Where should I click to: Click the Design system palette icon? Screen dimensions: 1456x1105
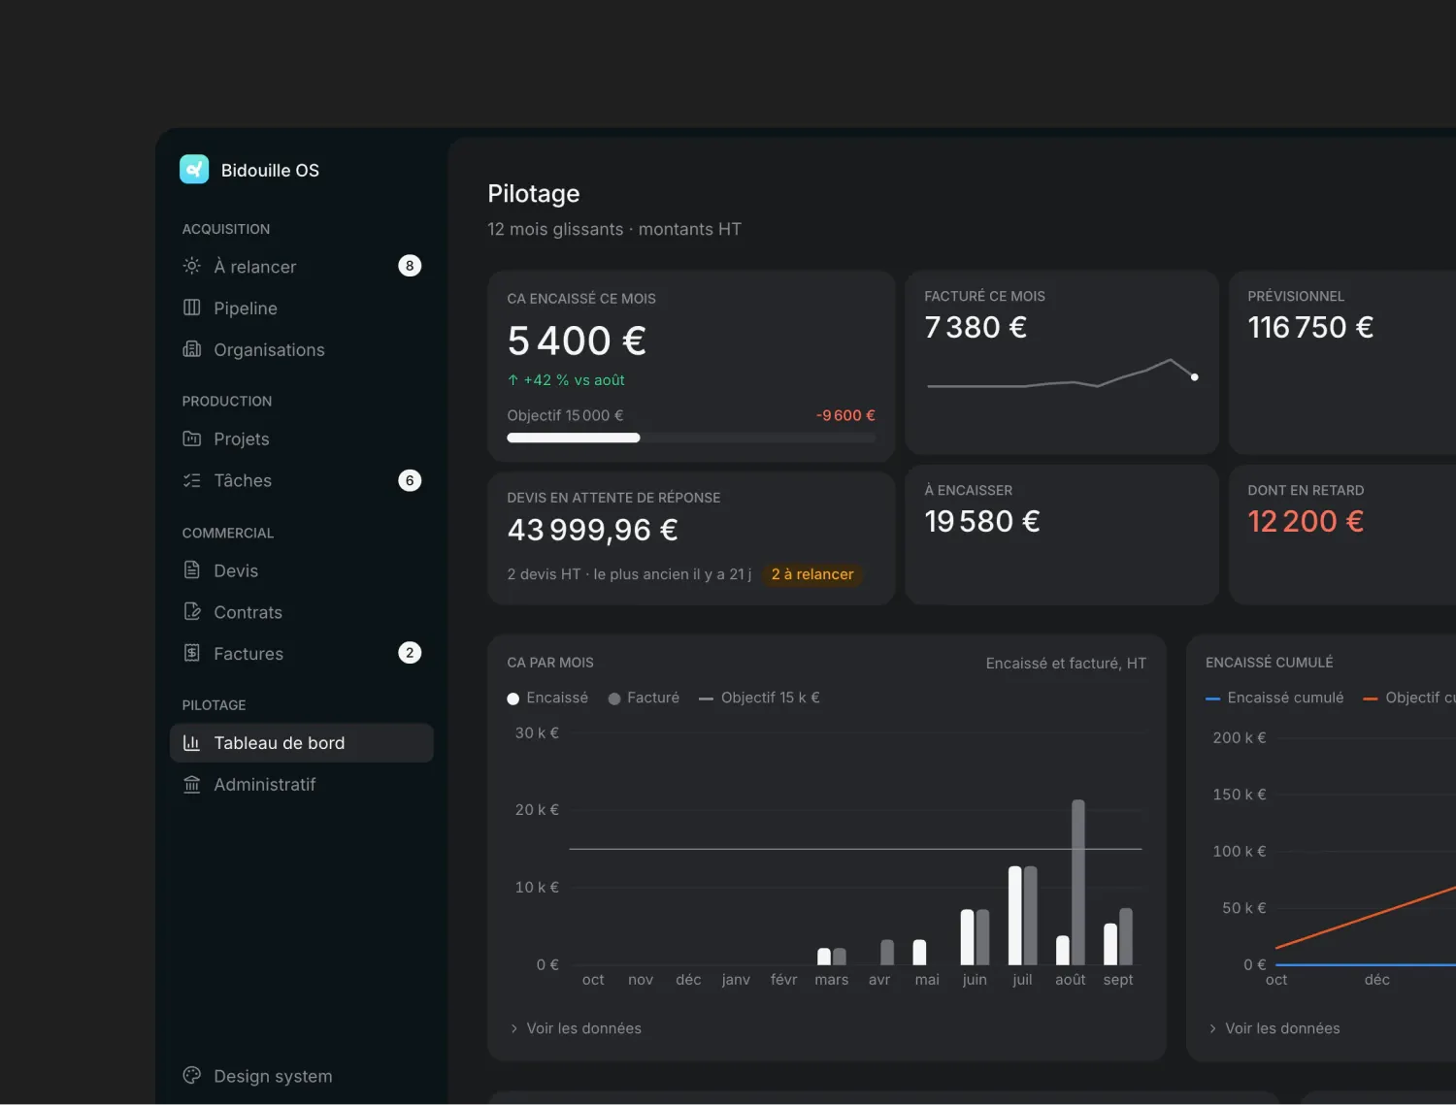point(192,1075)
